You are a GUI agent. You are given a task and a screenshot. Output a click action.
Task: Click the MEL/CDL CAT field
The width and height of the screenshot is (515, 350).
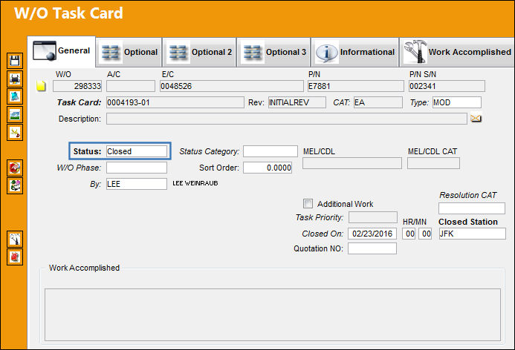[x=433, y=163]
